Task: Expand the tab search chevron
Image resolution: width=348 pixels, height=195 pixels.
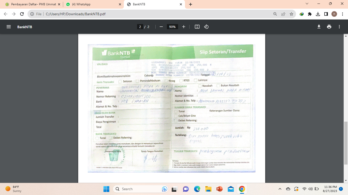Action: [307, 4]
